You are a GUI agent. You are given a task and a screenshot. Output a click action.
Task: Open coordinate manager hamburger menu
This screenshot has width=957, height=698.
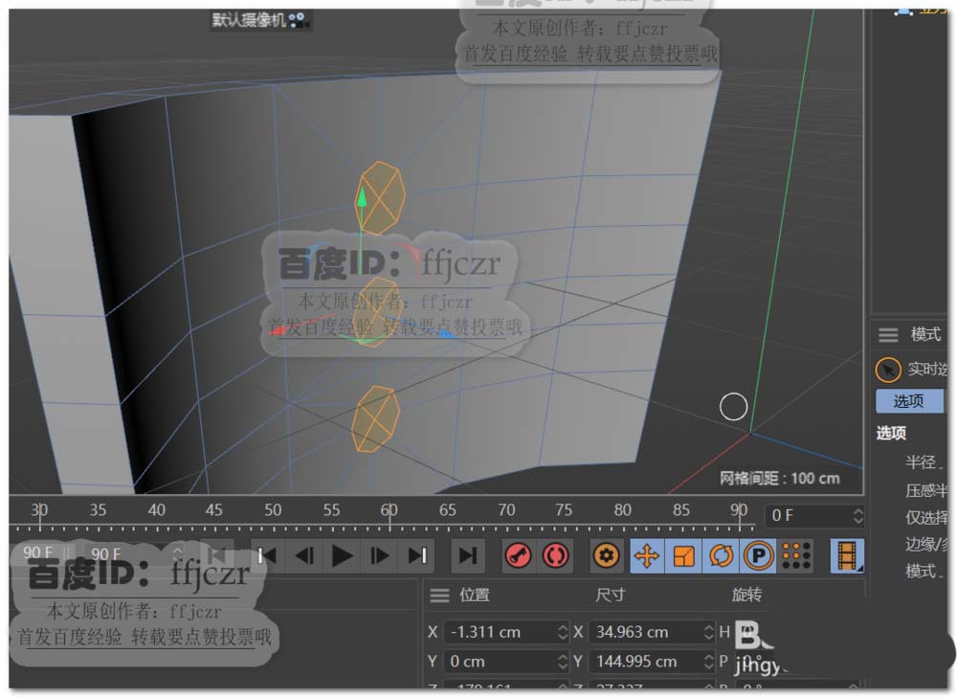[439, 595]
